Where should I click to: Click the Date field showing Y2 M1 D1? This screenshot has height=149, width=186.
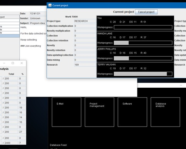click(38, 14)
